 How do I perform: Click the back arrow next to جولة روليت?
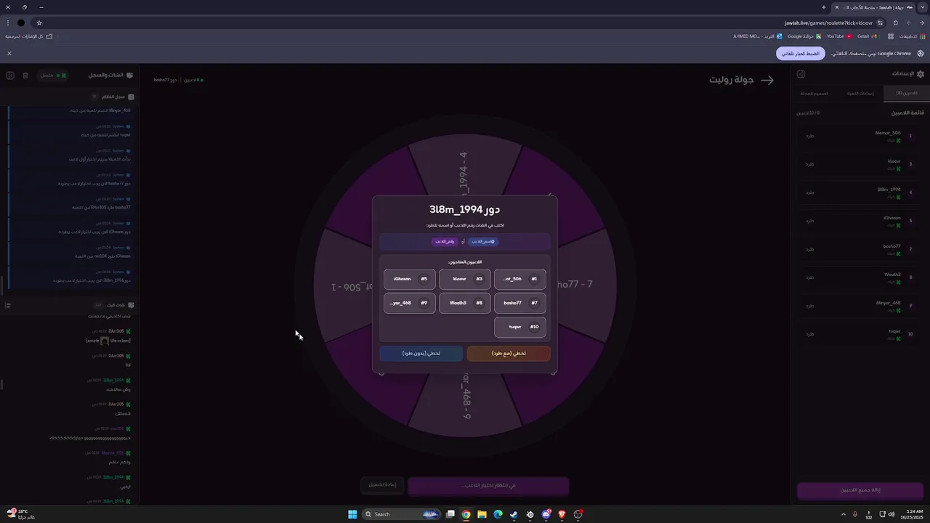pyautogui.click(x=767, y=80)
